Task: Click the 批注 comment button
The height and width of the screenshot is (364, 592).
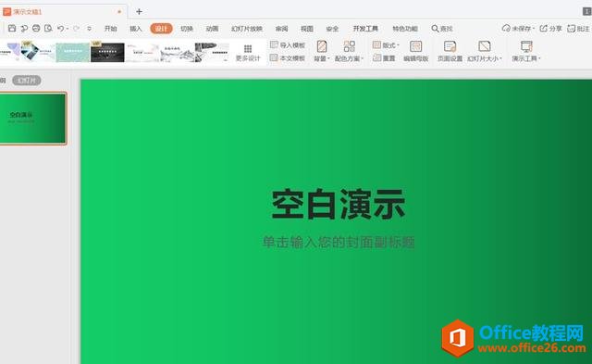Action: tap(578, 29)
